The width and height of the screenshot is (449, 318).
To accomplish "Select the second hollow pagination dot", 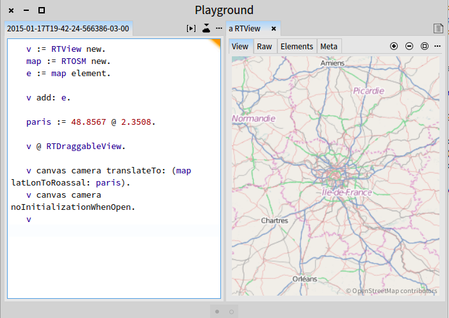I will [231, 311].
